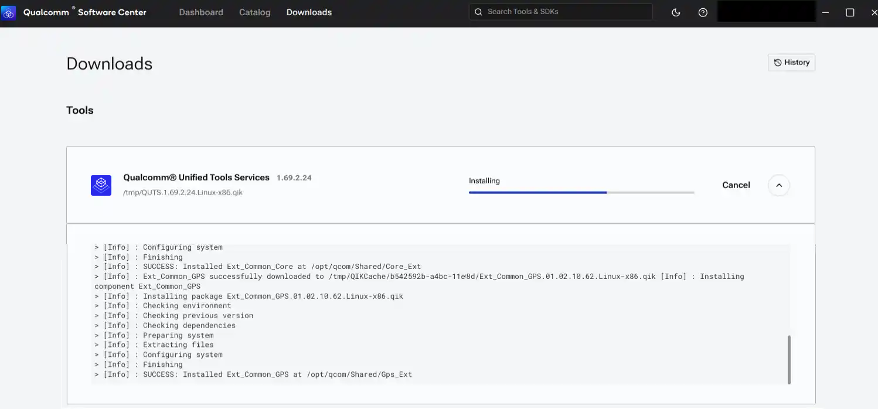This screenshot has height=409, width=878.
Task: Click the Tools section heading
Action: 80,110
